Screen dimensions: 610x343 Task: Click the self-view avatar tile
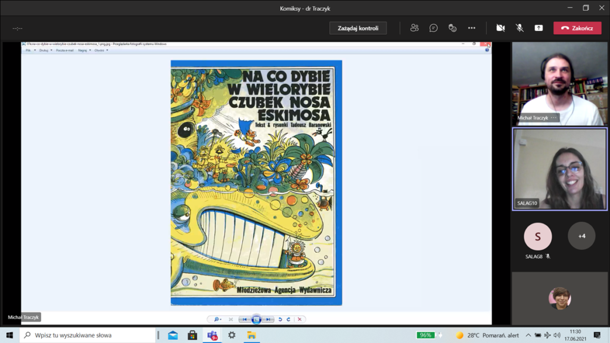(560, 298)
